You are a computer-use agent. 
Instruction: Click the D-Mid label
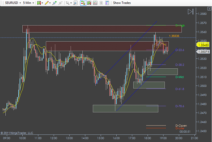coord(179,77)
